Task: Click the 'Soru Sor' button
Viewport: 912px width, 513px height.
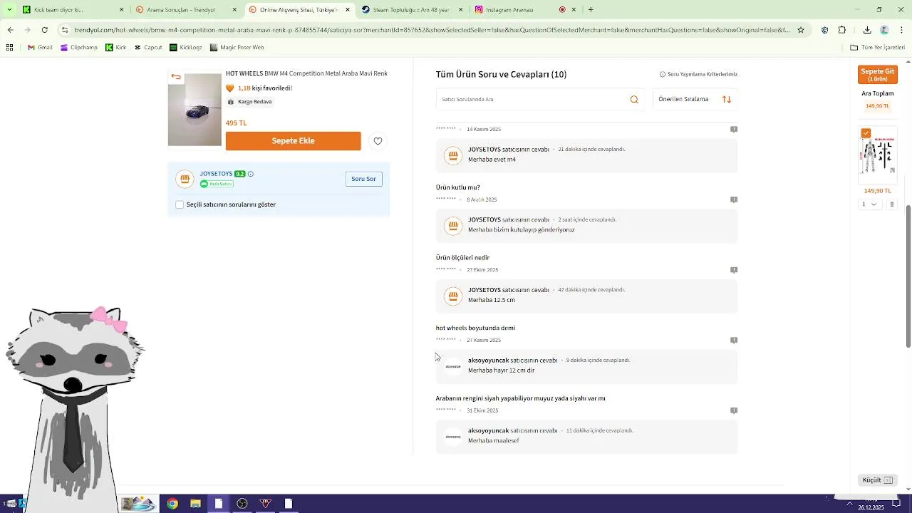Action: point(363,179)
